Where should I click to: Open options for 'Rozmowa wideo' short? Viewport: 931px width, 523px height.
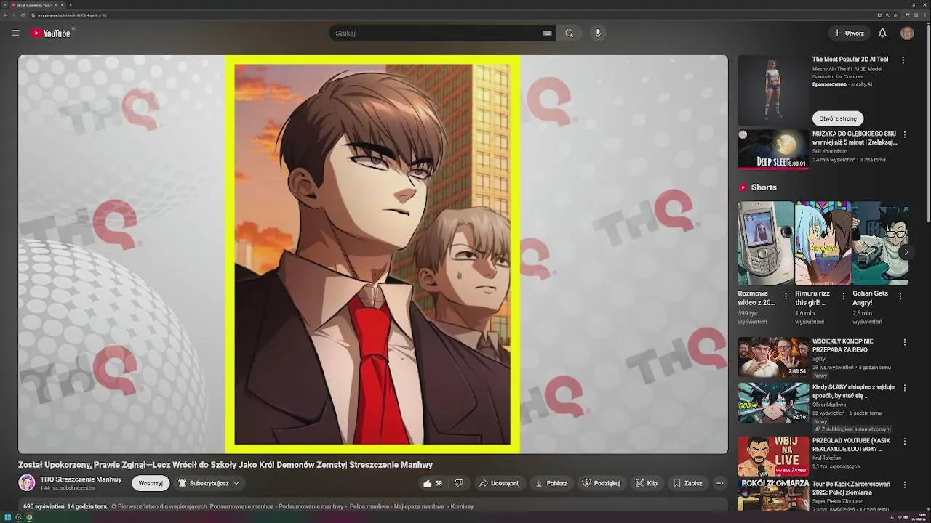point(786,296)
